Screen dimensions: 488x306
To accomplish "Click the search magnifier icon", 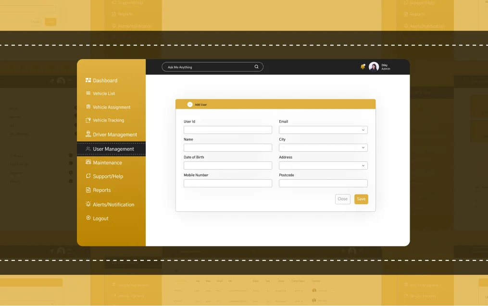I will click(257, 67).
